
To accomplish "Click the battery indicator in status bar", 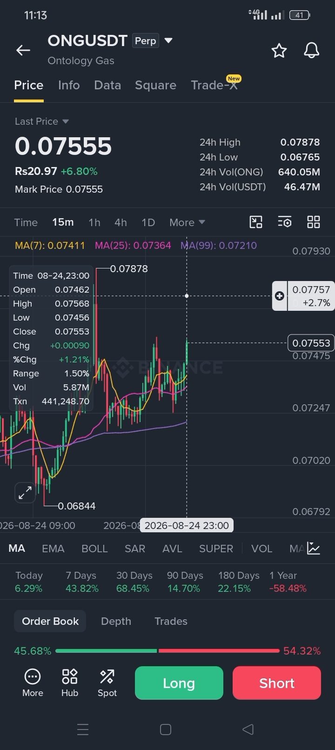I will [300, 15].
